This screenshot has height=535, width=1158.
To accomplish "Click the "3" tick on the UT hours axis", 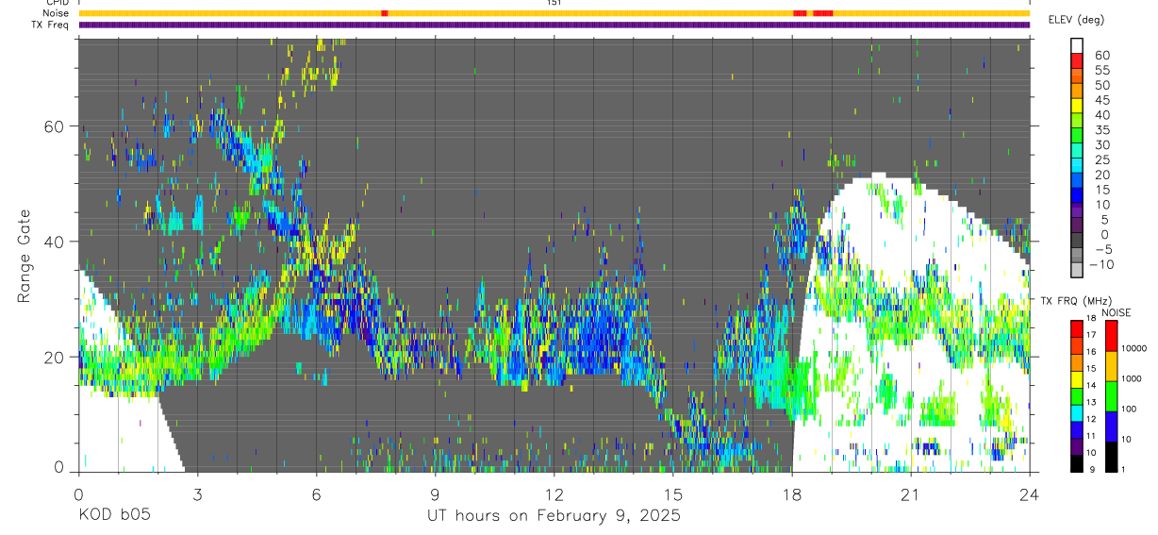I will (x=197, y=493).
